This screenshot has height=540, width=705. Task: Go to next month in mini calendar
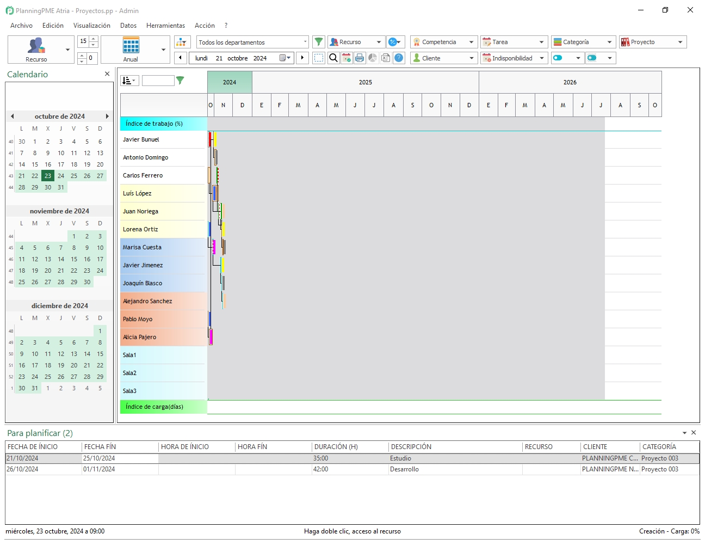tap(107, 116)
